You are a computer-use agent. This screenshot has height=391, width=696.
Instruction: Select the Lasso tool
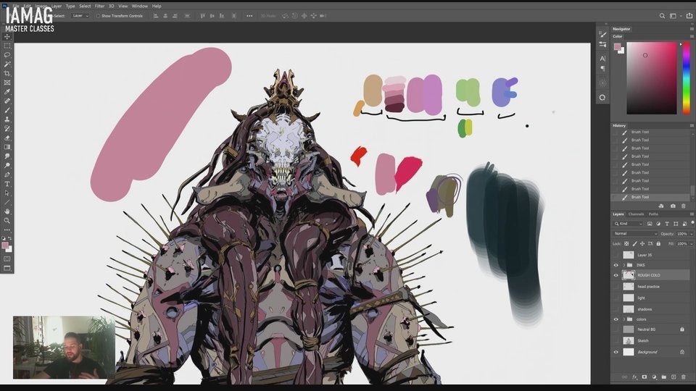pyautogui.click(x=7, y=55)
